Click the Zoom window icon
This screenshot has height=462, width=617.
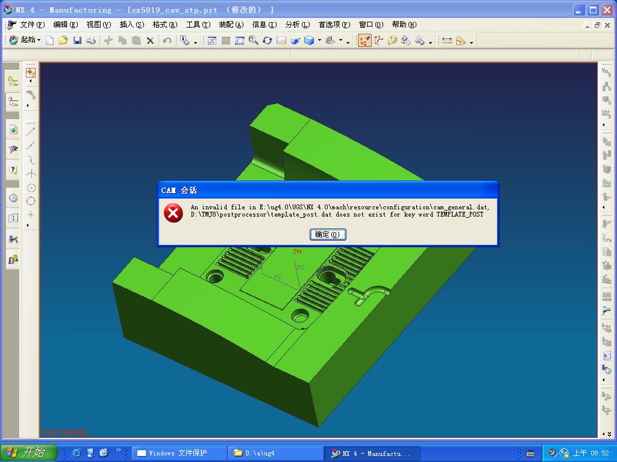click(x=240, y=40)
